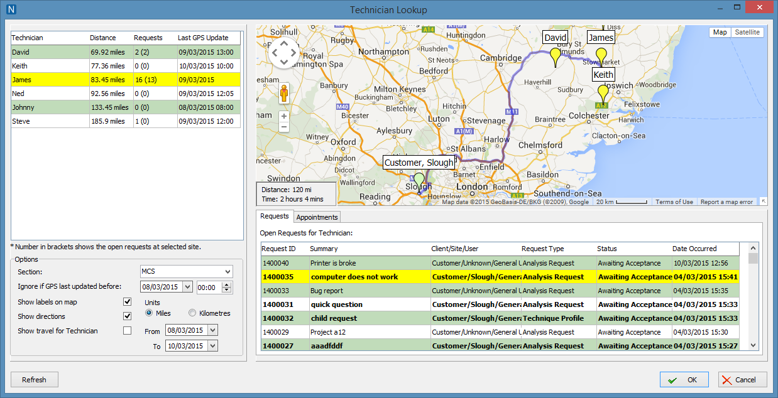Click the David map label
This screenshot has height=398, width=778.
click(555, 38)
